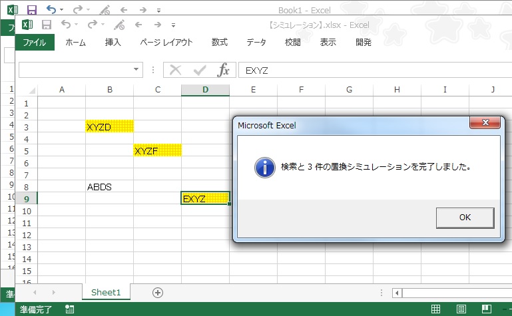This screenshot has width=512, height=316.
Task: Open the ファイル menu tab
Action: click(35, 43)
